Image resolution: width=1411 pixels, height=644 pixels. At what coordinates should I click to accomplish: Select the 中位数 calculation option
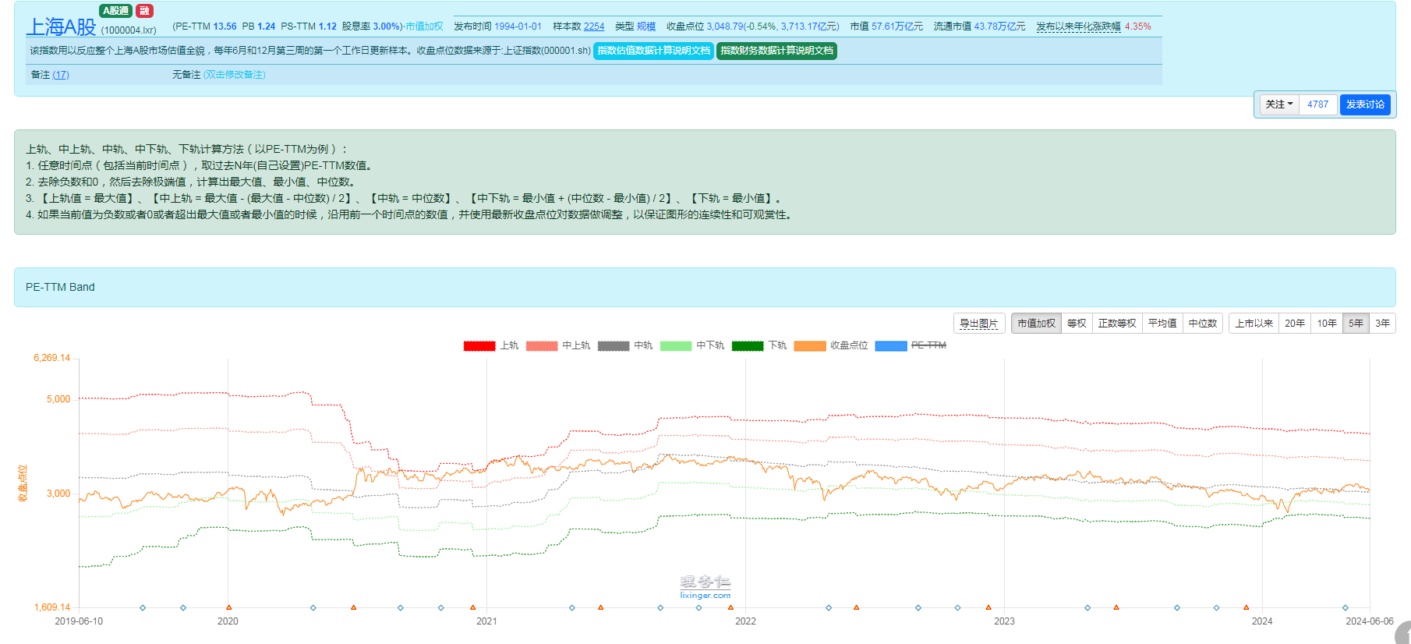[x=1202, y=324]
